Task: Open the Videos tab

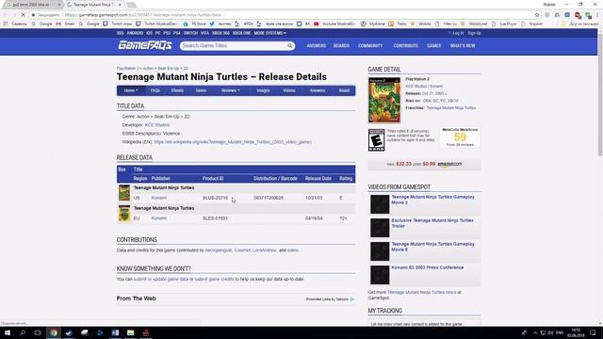Action: [289, 90]
